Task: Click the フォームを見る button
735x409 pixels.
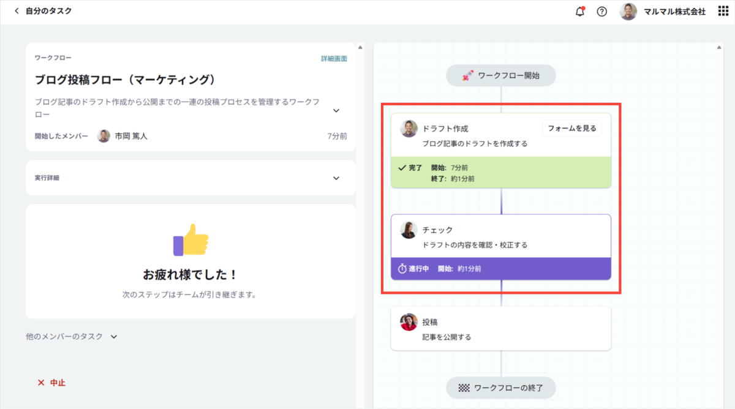Action: click(x=572, y=129)
